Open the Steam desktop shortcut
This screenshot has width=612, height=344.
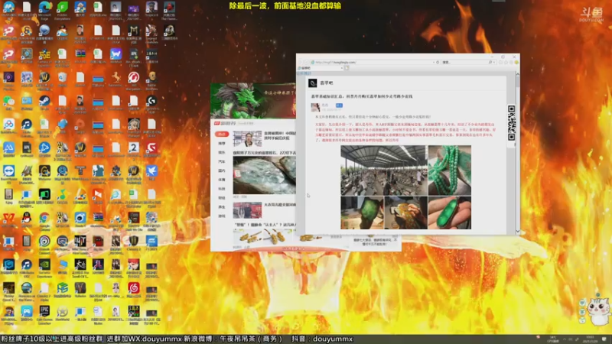pyautogui.click(x=44, y=102)
